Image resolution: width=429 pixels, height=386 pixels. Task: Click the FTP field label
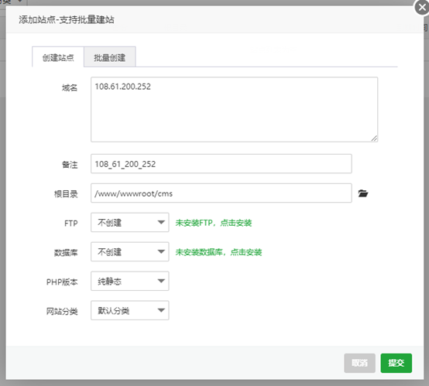click(71, 224)
